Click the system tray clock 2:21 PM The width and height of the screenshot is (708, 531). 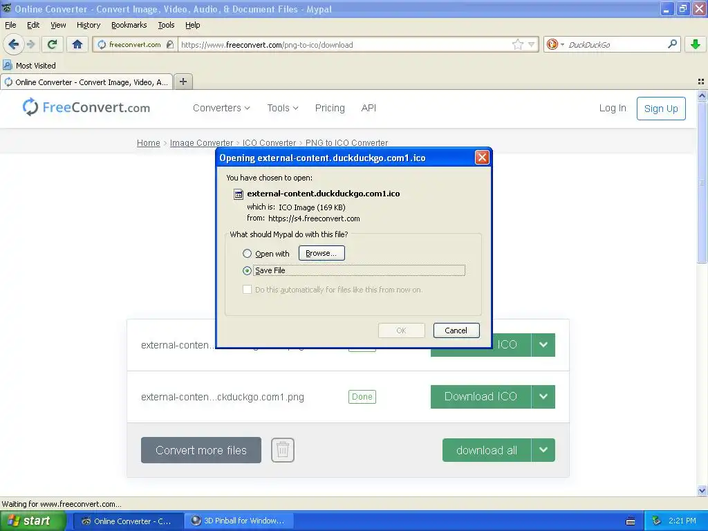click(682, 521)
